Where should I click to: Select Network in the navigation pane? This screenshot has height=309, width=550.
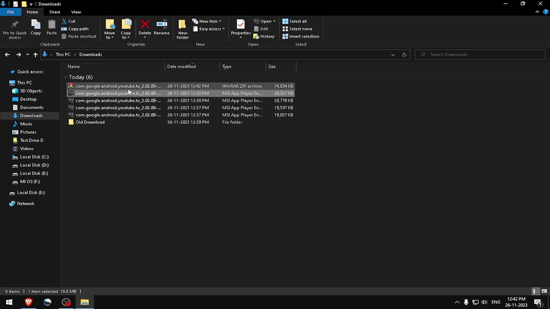[x=25, y=203]
